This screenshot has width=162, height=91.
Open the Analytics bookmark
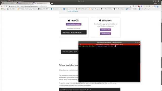pos(21,9)
